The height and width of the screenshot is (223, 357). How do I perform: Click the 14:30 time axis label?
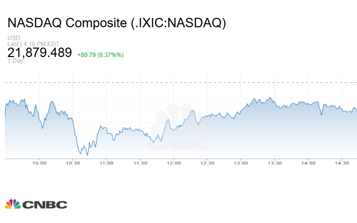[342, 163]
